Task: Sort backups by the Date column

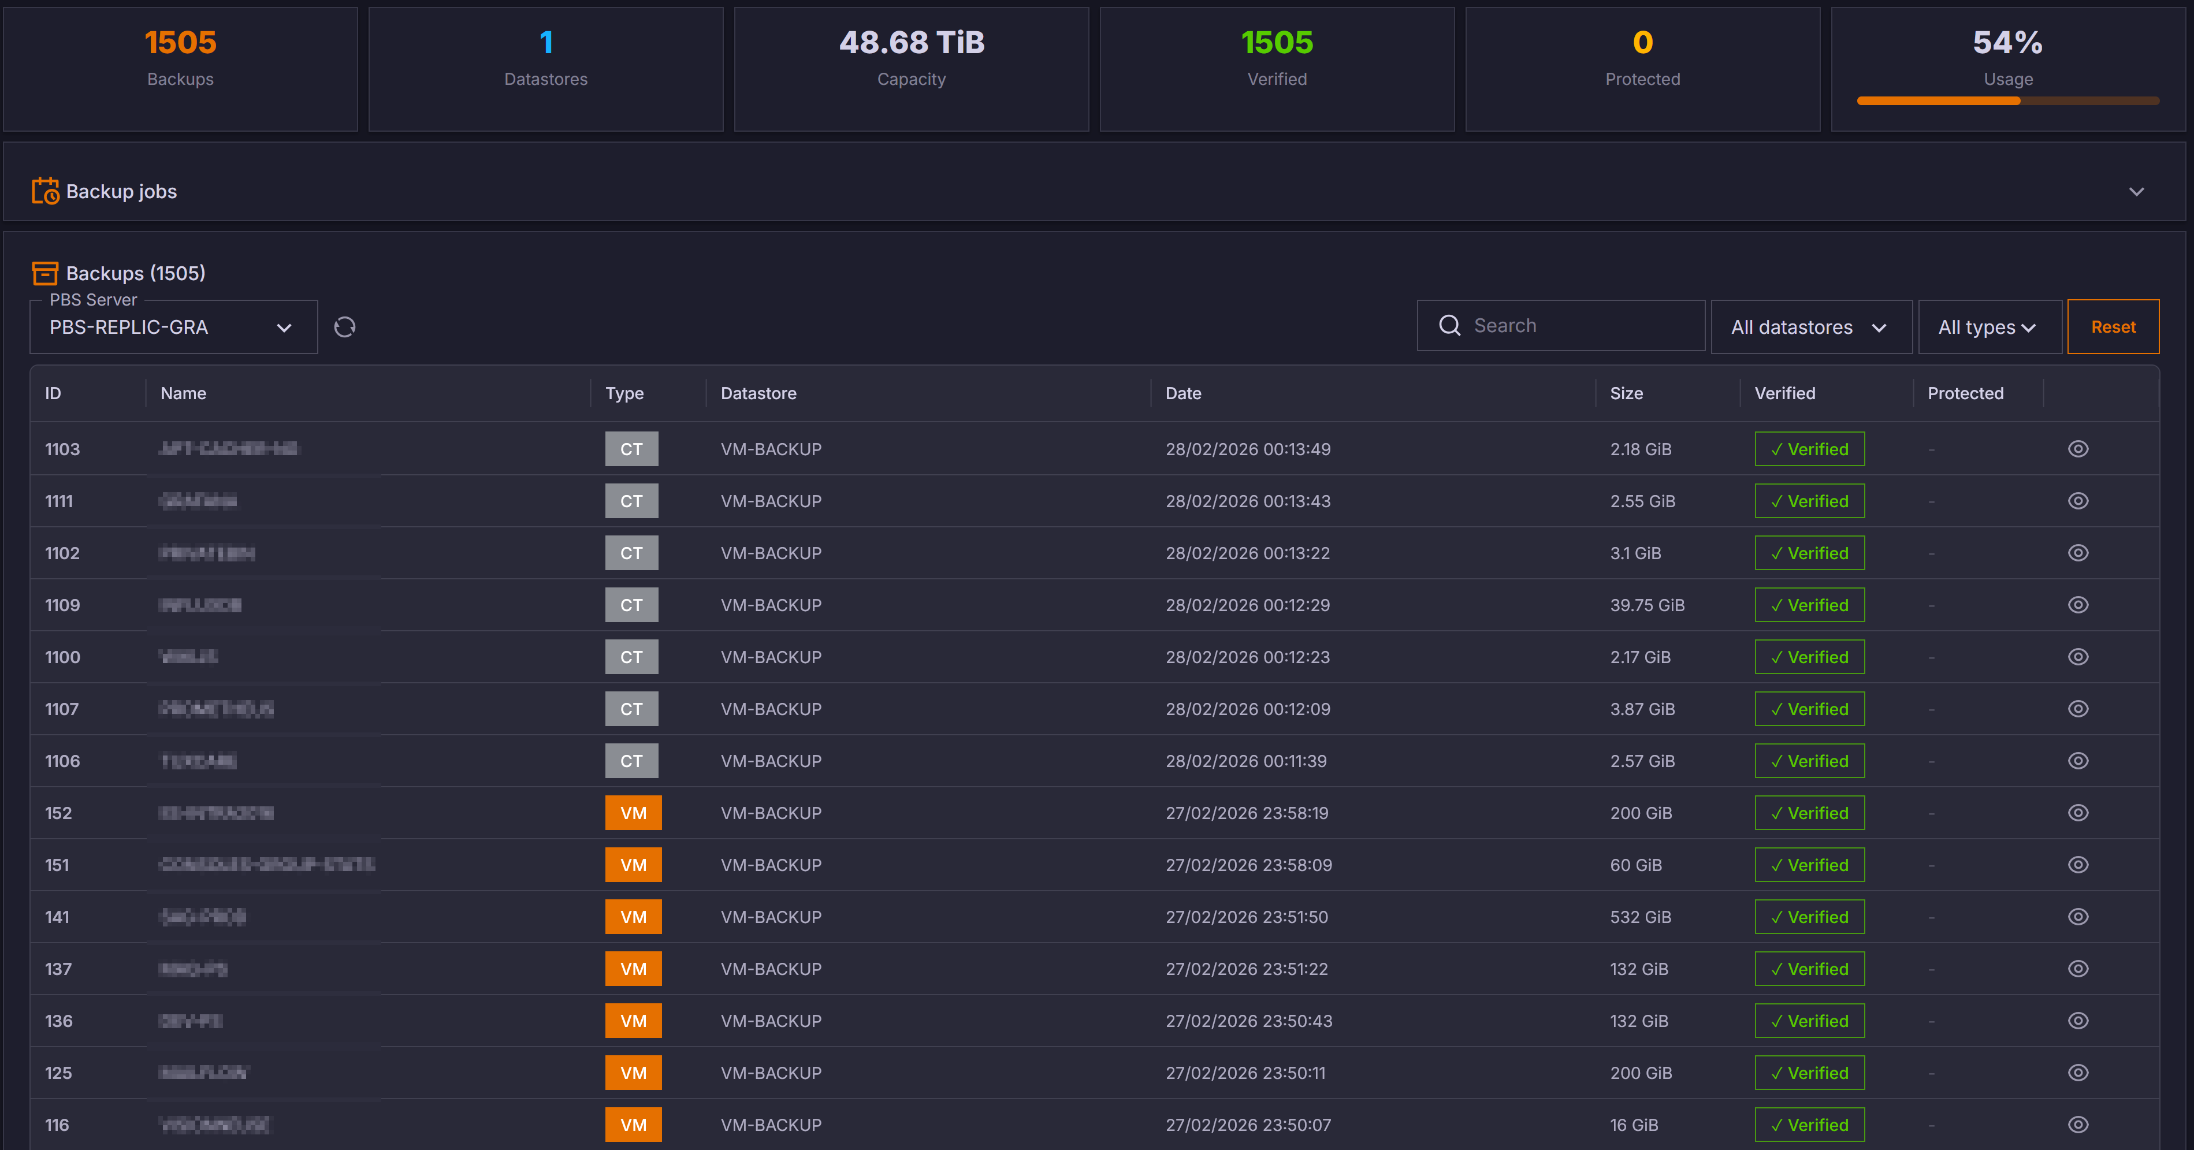Action: click(x=1183, y=393)
